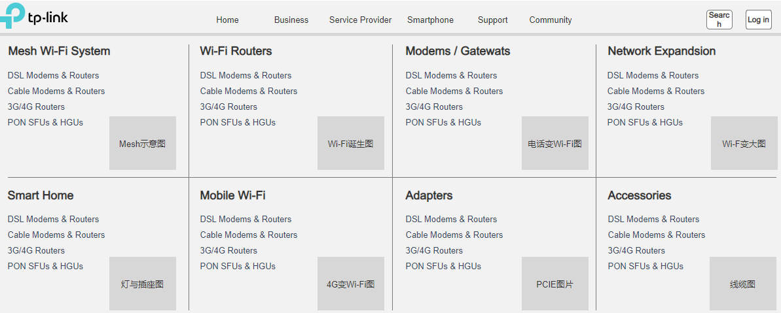Select the 灯与插座图 image
The height and width of the screenshot is (313, 781).
coord(143,284)
